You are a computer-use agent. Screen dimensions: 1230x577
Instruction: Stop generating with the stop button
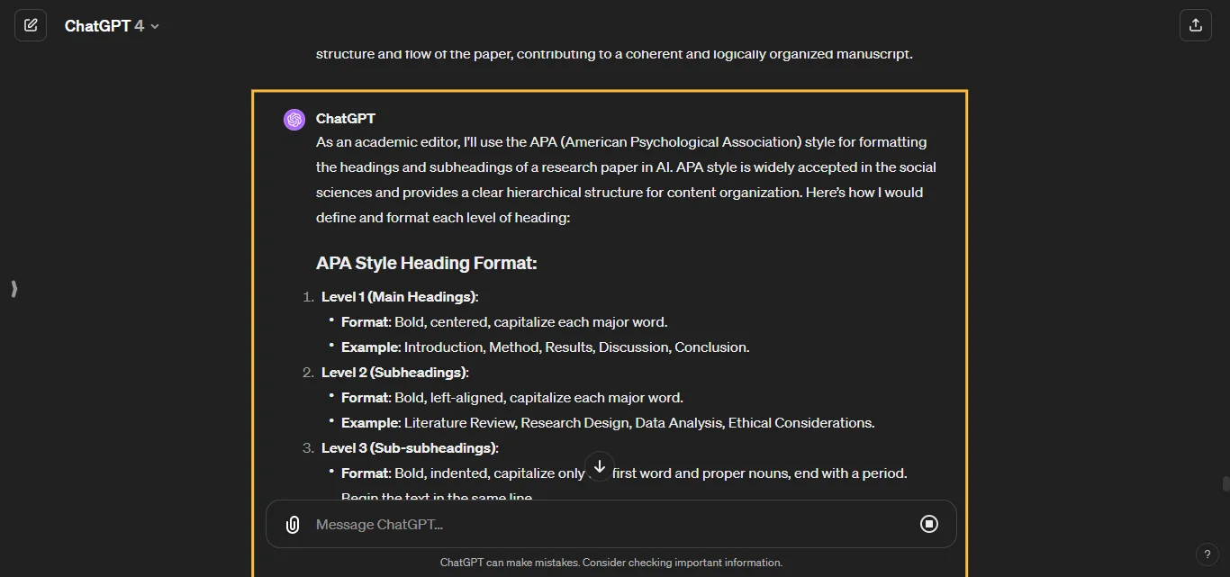929,524
